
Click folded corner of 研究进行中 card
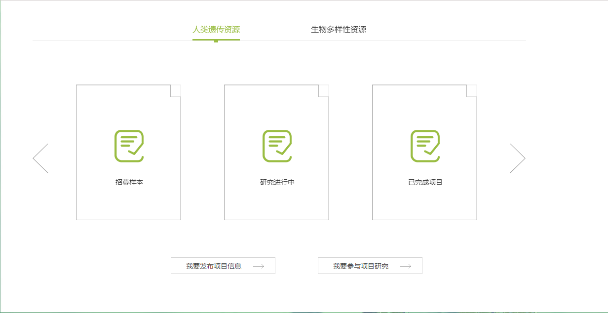pos(324,90)
